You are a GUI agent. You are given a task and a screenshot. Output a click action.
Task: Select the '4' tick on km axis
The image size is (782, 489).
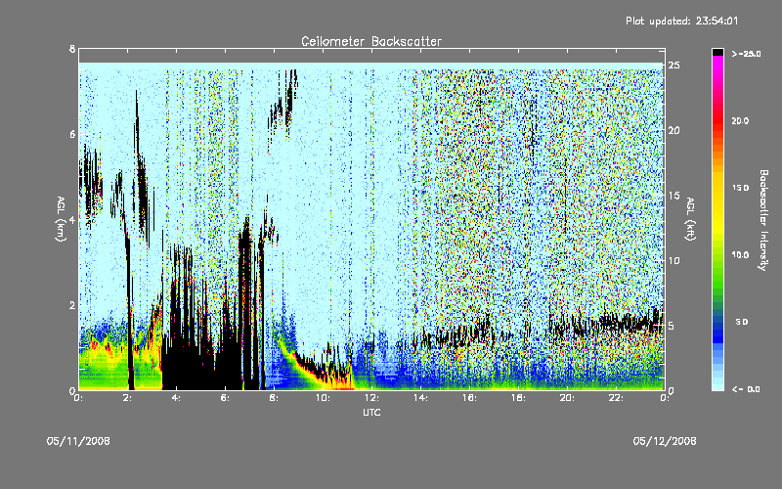click(x=72, y=219)
